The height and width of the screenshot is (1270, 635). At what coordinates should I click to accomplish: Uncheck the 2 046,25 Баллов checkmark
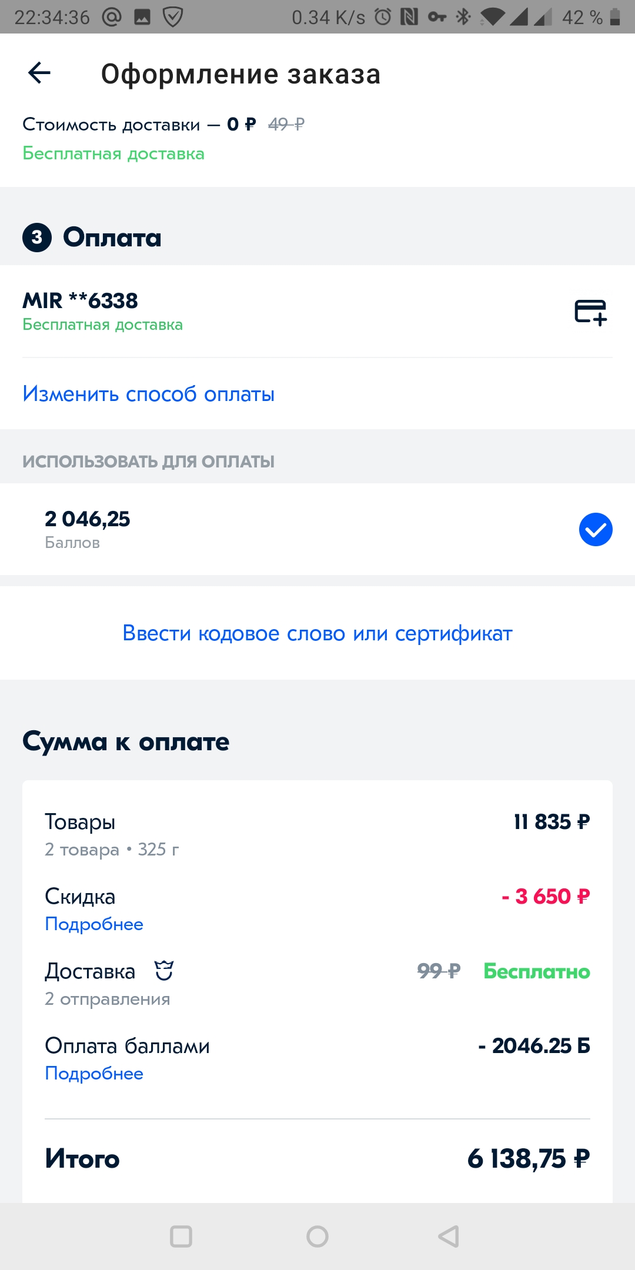point(596,529)
